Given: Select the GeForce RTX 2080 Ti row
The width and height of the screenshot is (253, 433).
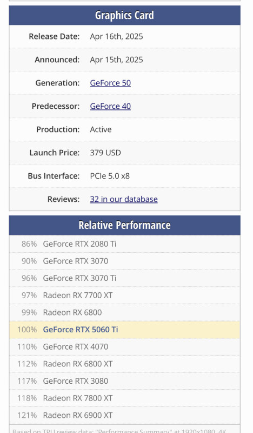Looking at the screenshot, I should [x=125, y=244].
